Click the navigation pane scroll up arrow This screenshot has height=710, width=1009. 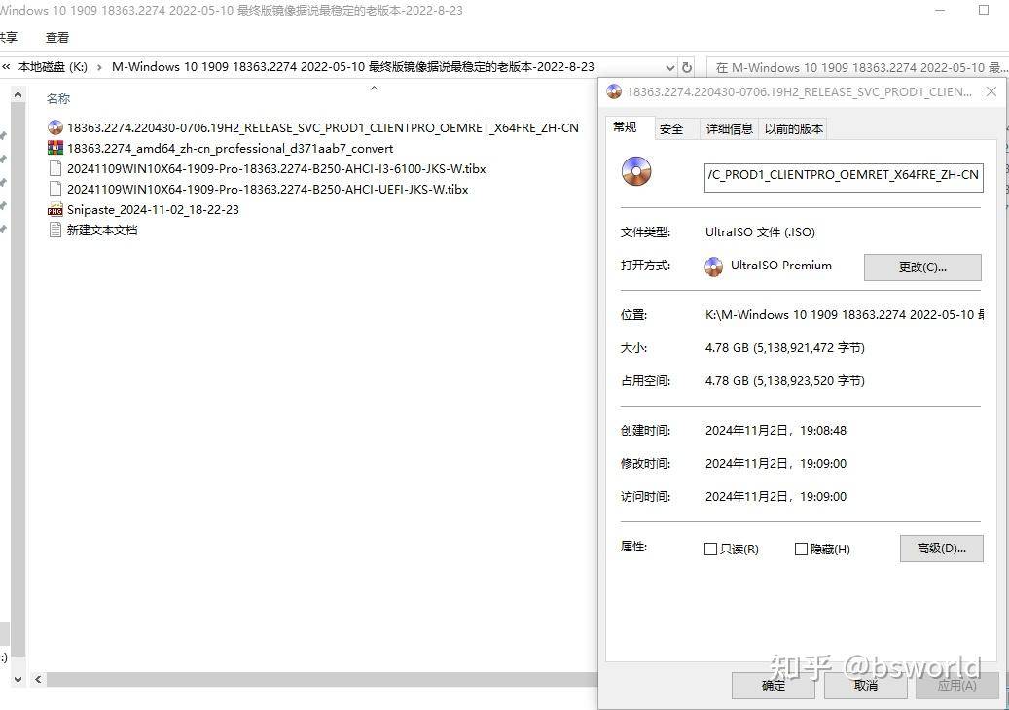click(18, 95)
